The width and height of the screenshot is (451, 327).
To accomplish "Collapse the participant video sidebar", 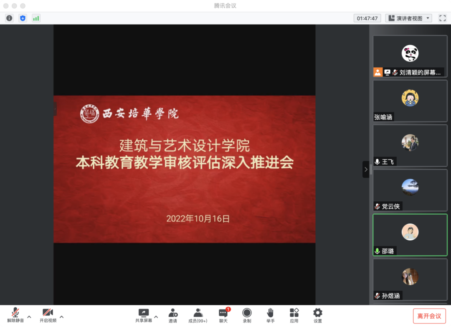I will 366,169.
